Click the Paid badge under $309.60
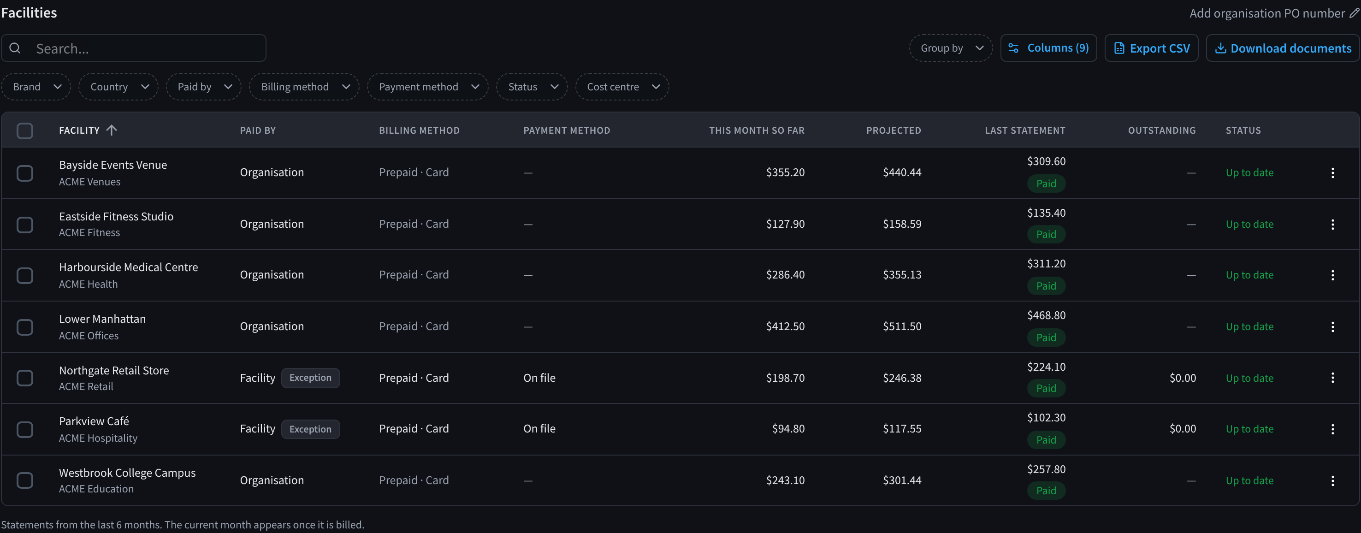The image size is (1361, 533). [x=1046, y=184]
